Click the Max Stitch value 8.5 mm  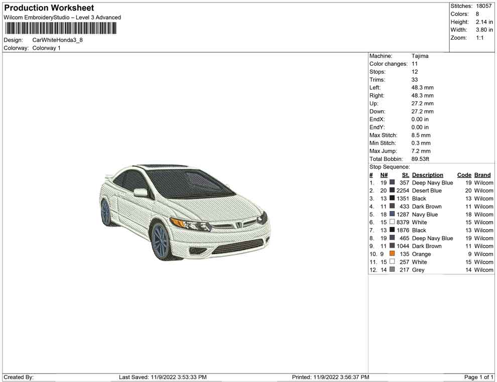click(421, 135)
